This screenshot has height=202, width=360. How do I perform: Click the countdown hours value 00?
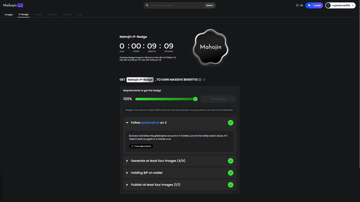point(136,46)
